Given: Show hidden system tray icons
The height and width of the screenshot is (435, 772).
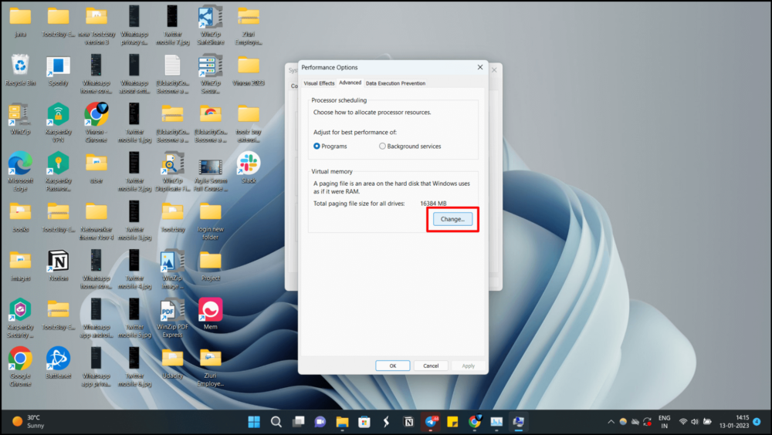Looking at the screenshot, I should 611,422.
